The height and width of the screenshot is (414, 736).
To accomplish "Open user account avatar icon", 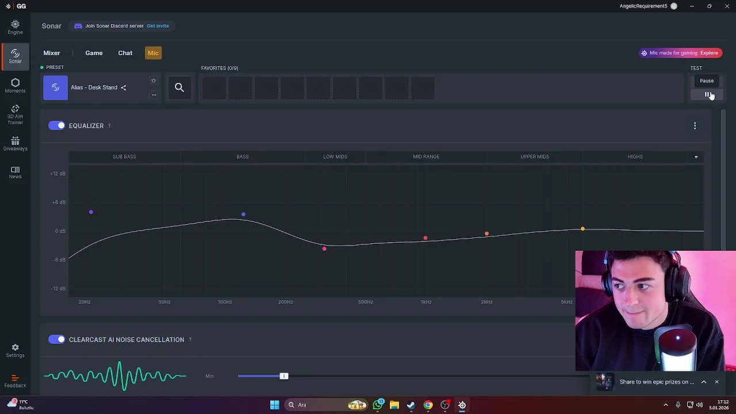I will (674, 6).
